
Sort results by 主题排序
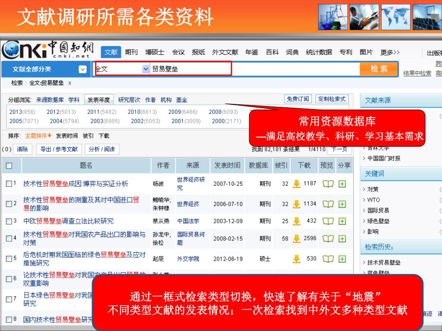coord(38,136)
